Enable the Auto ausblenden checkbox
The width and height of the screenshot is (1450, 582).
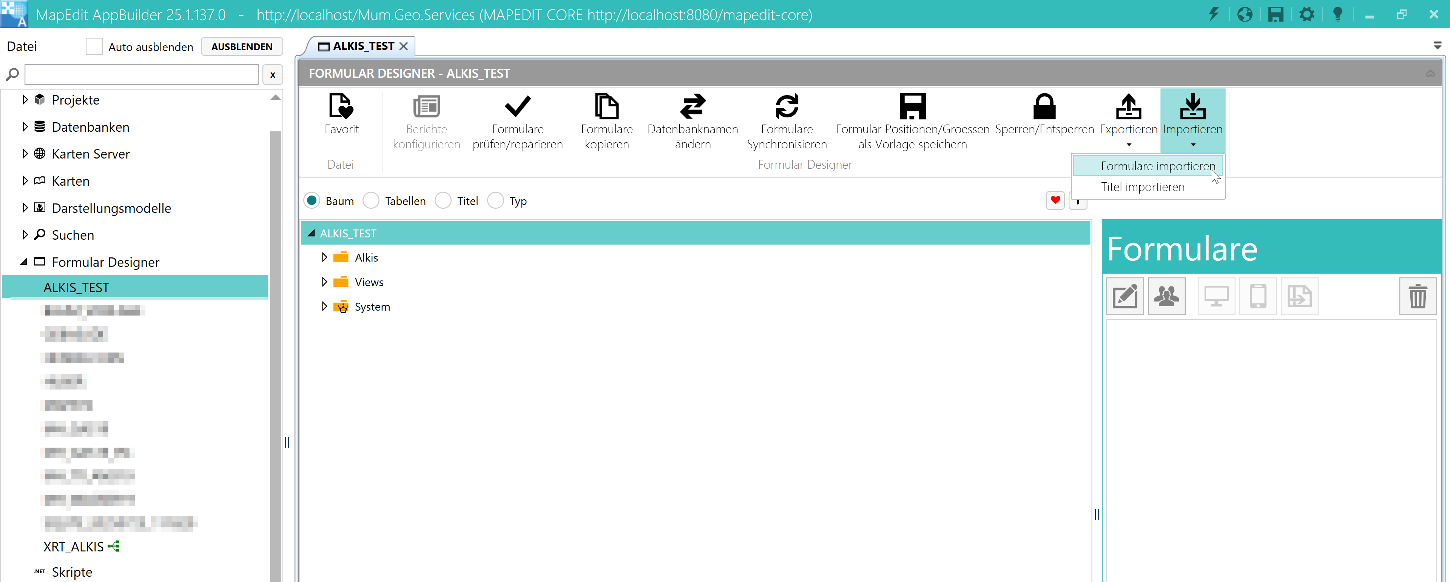coord(94,47)
